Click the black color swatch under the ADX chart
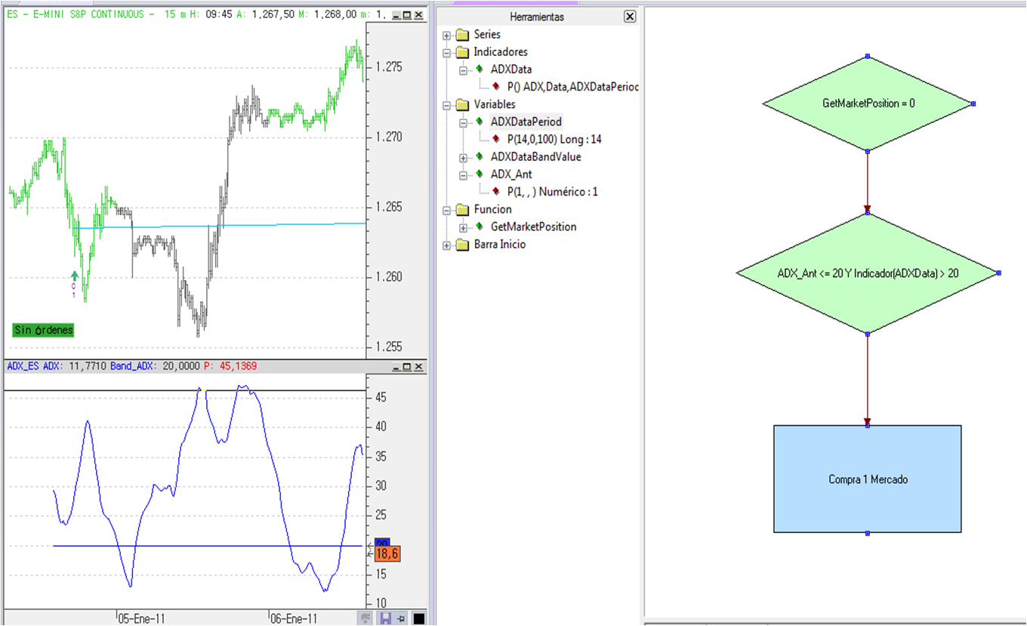1027x626 pixels. click(x=419, y=618)
